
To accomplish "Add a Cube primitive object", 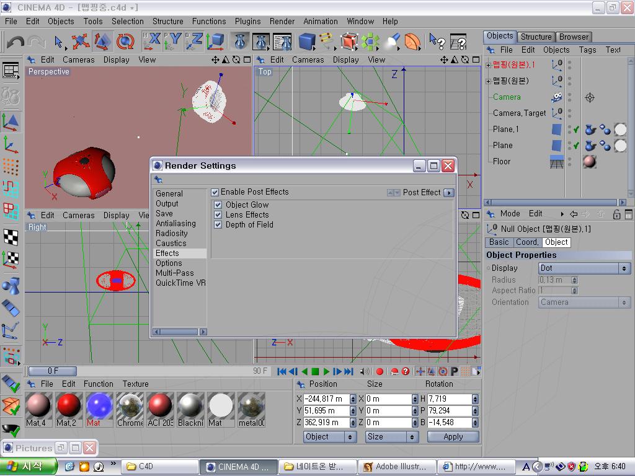I will 307,42.
